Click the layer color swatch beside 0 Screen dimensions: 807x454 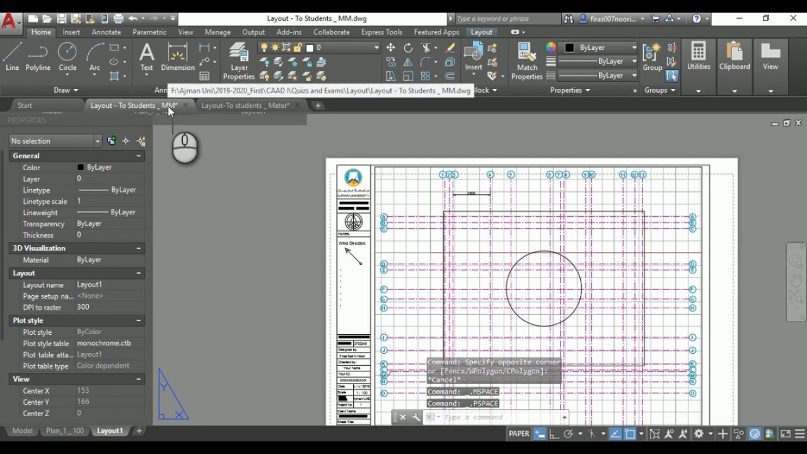[310, 48]
